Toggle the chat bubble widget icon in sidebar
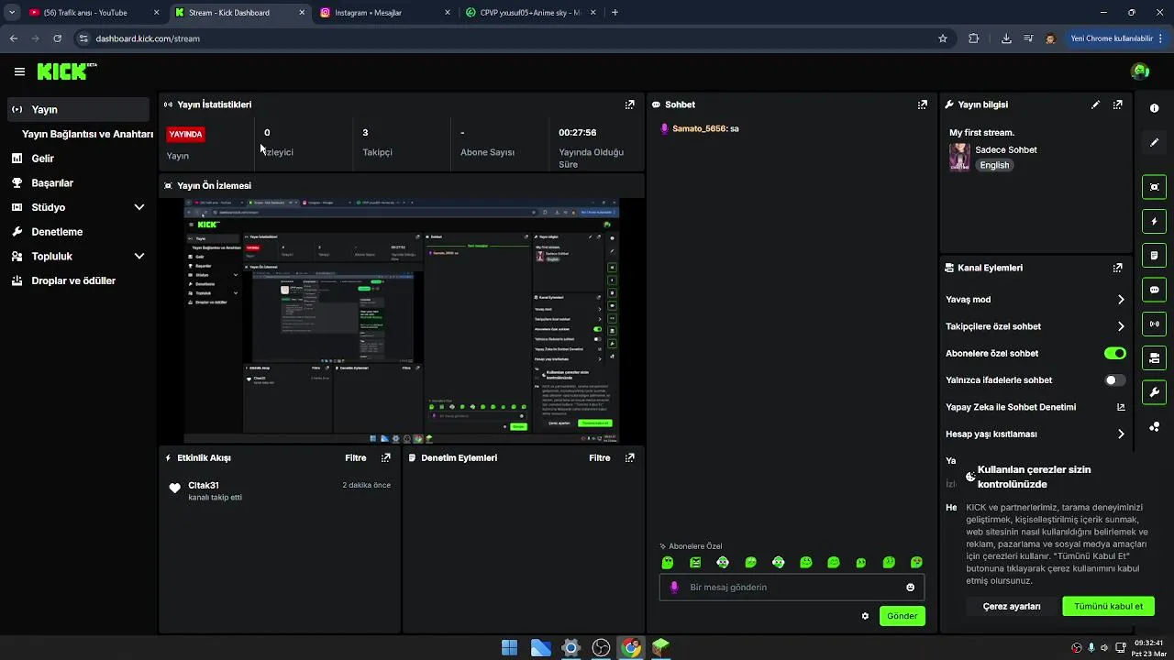Image resolution: width=1174 pixels, height=660 pixels. 1154,290
